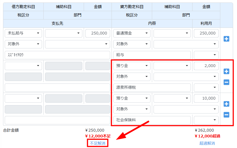This screenshot has width=237, height=148.
Task: Open debit tax category 対象外 in first row
Action: 23,44
